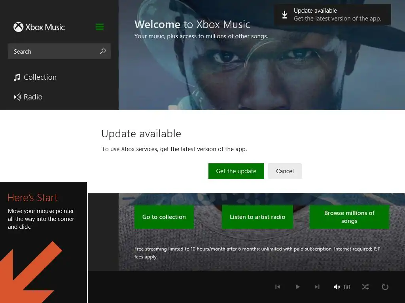Open Radio in the sidebar

(x=28, y=97)
